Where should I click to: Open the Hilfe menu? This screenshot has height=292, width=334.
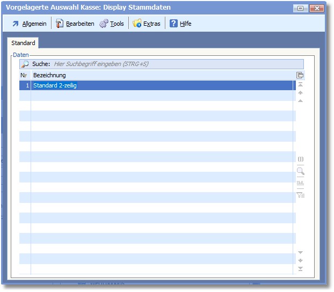click(180, 24)
